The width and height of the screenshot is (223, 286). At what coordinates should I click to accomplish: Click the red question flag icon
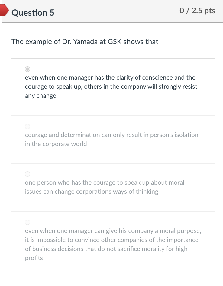(x=4, y=11)
